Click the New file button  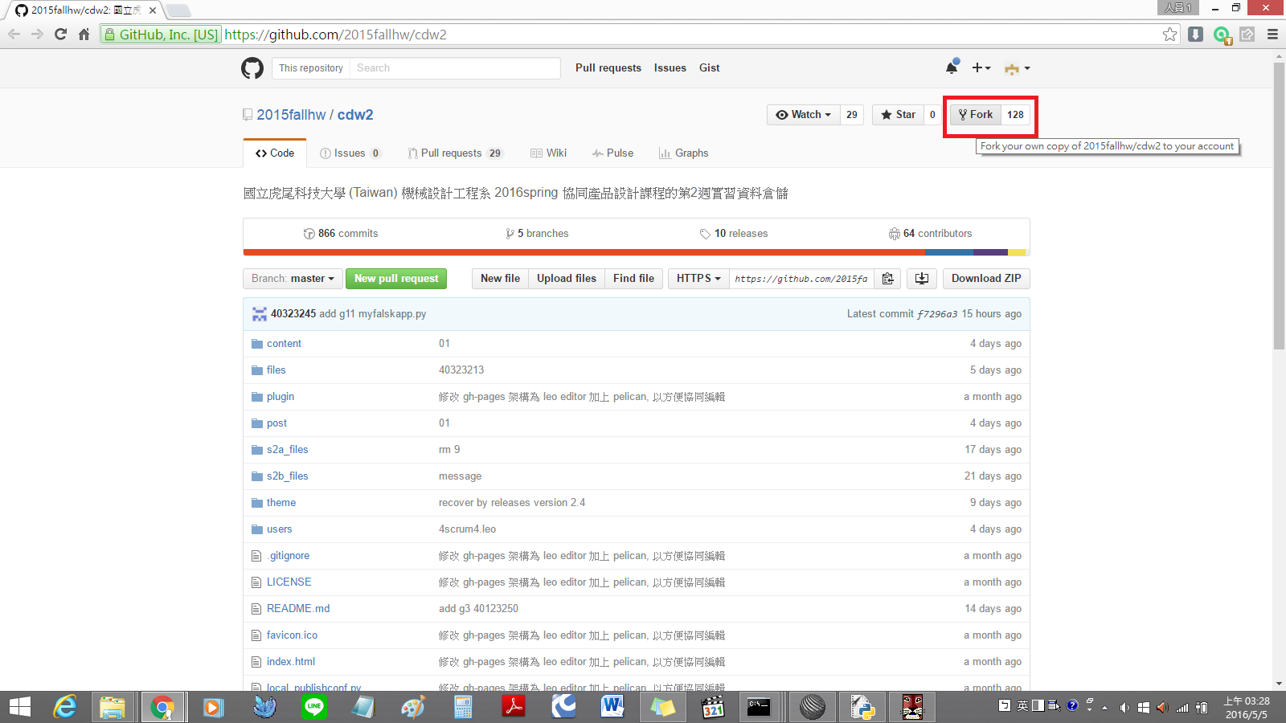(500, 279)
